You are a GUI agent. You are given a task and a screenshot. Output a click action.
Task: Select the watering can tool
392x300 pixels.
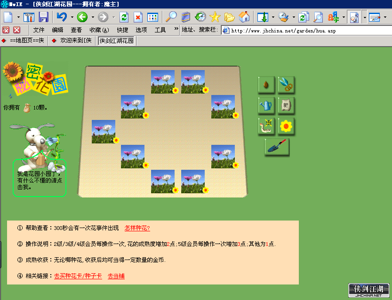point(266,105)
